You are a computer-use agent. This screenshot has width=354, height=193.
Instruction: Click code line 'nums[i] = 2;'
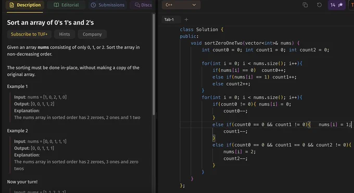(239, 152)
